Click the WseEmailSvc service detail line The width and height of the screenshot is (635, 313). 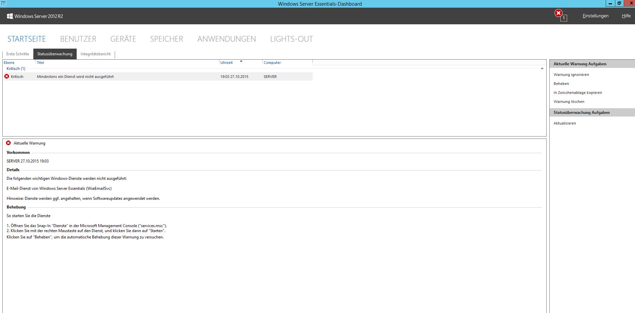(59, 188)
